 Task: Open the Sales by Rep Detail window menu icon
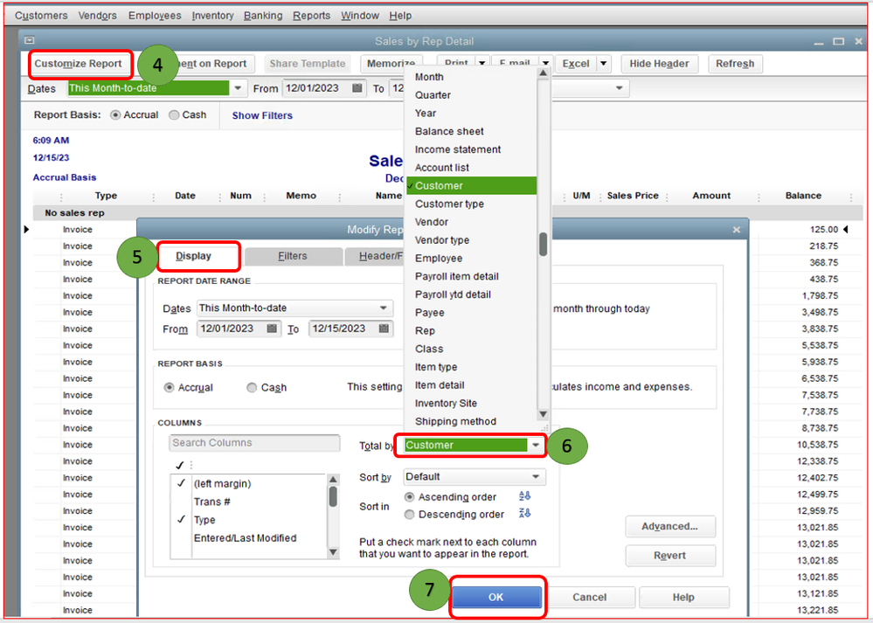tap(30, 40)
